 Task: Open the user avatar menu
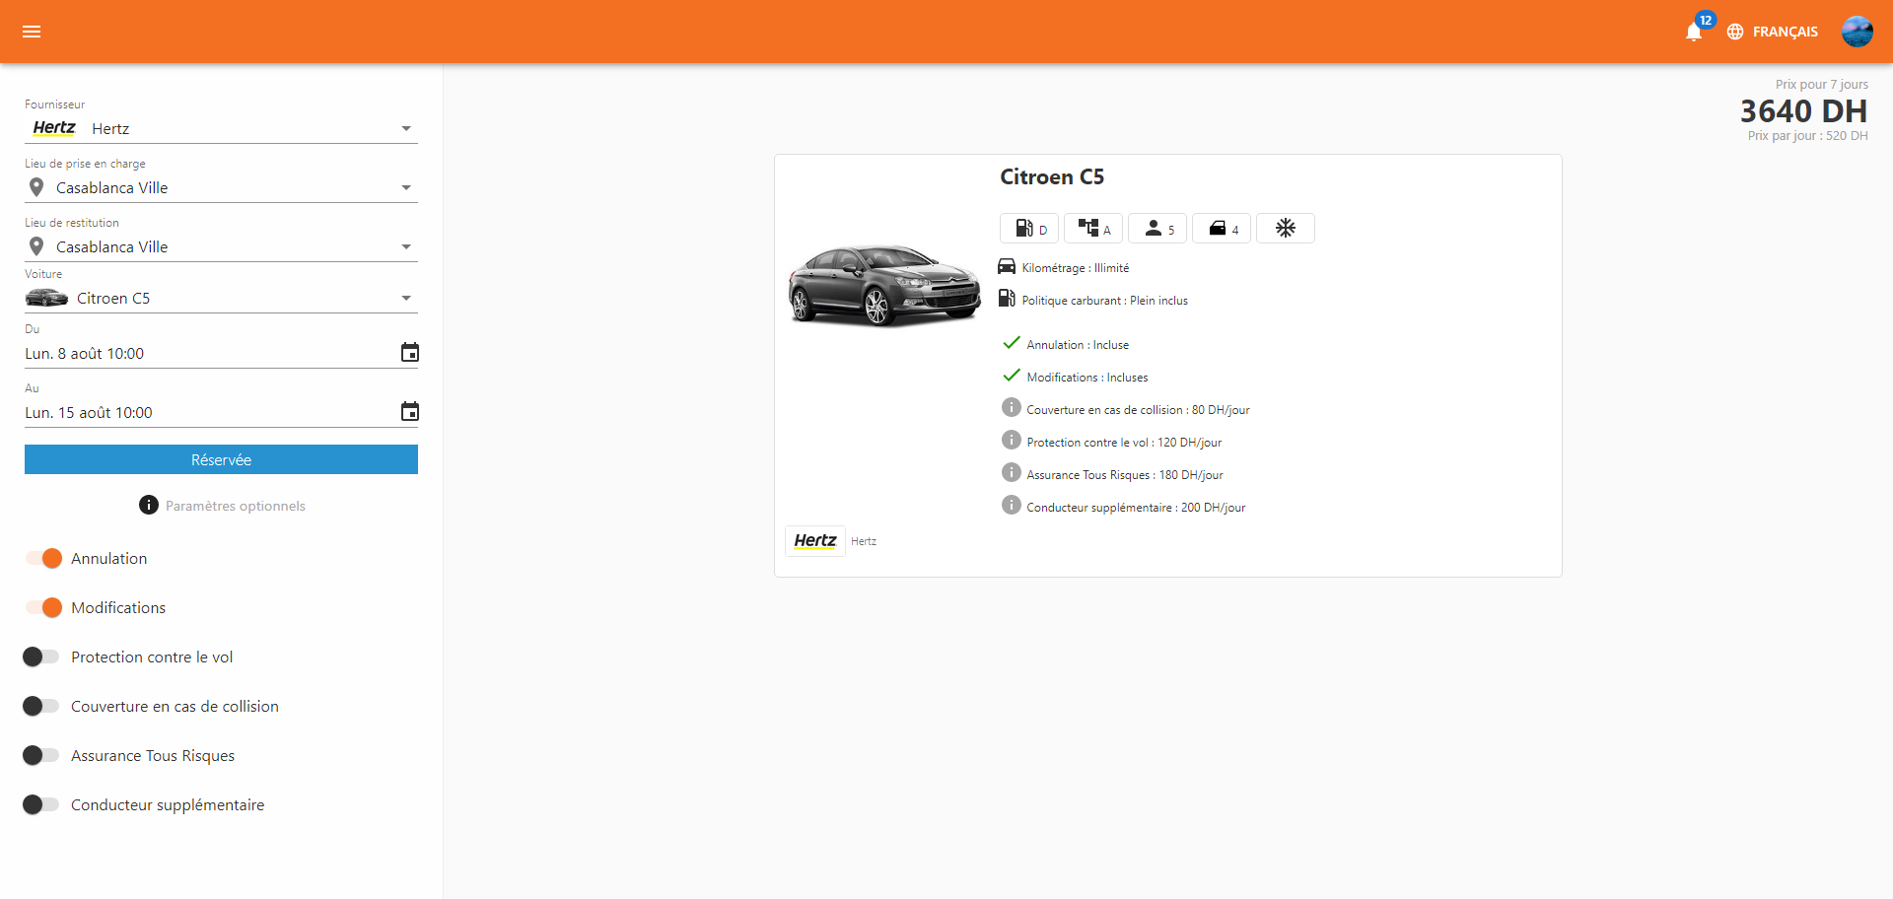pyautogui.click(x=1858, y=32)
